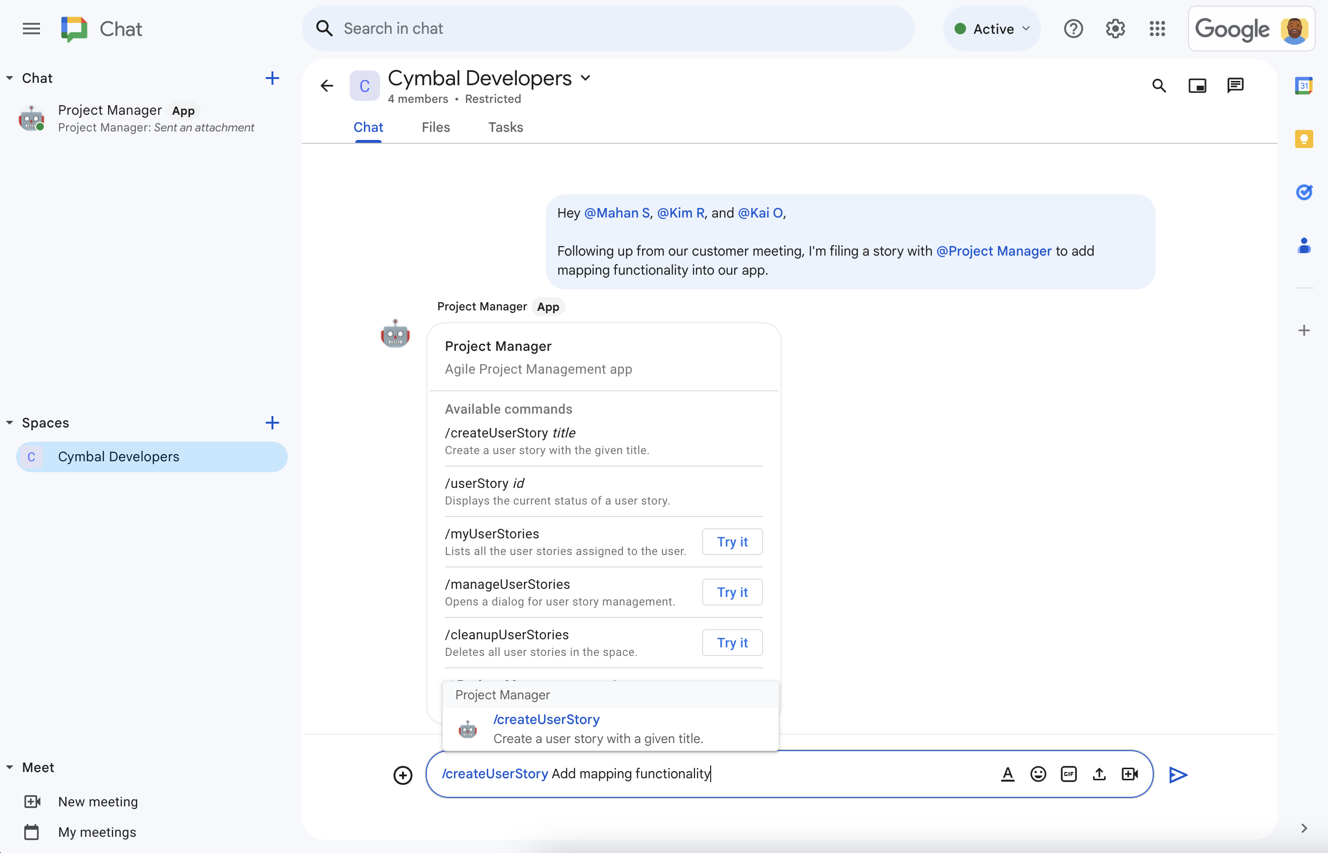Click the file upload icon
The image size is (1328, 853).
[x=1098, y=774]
